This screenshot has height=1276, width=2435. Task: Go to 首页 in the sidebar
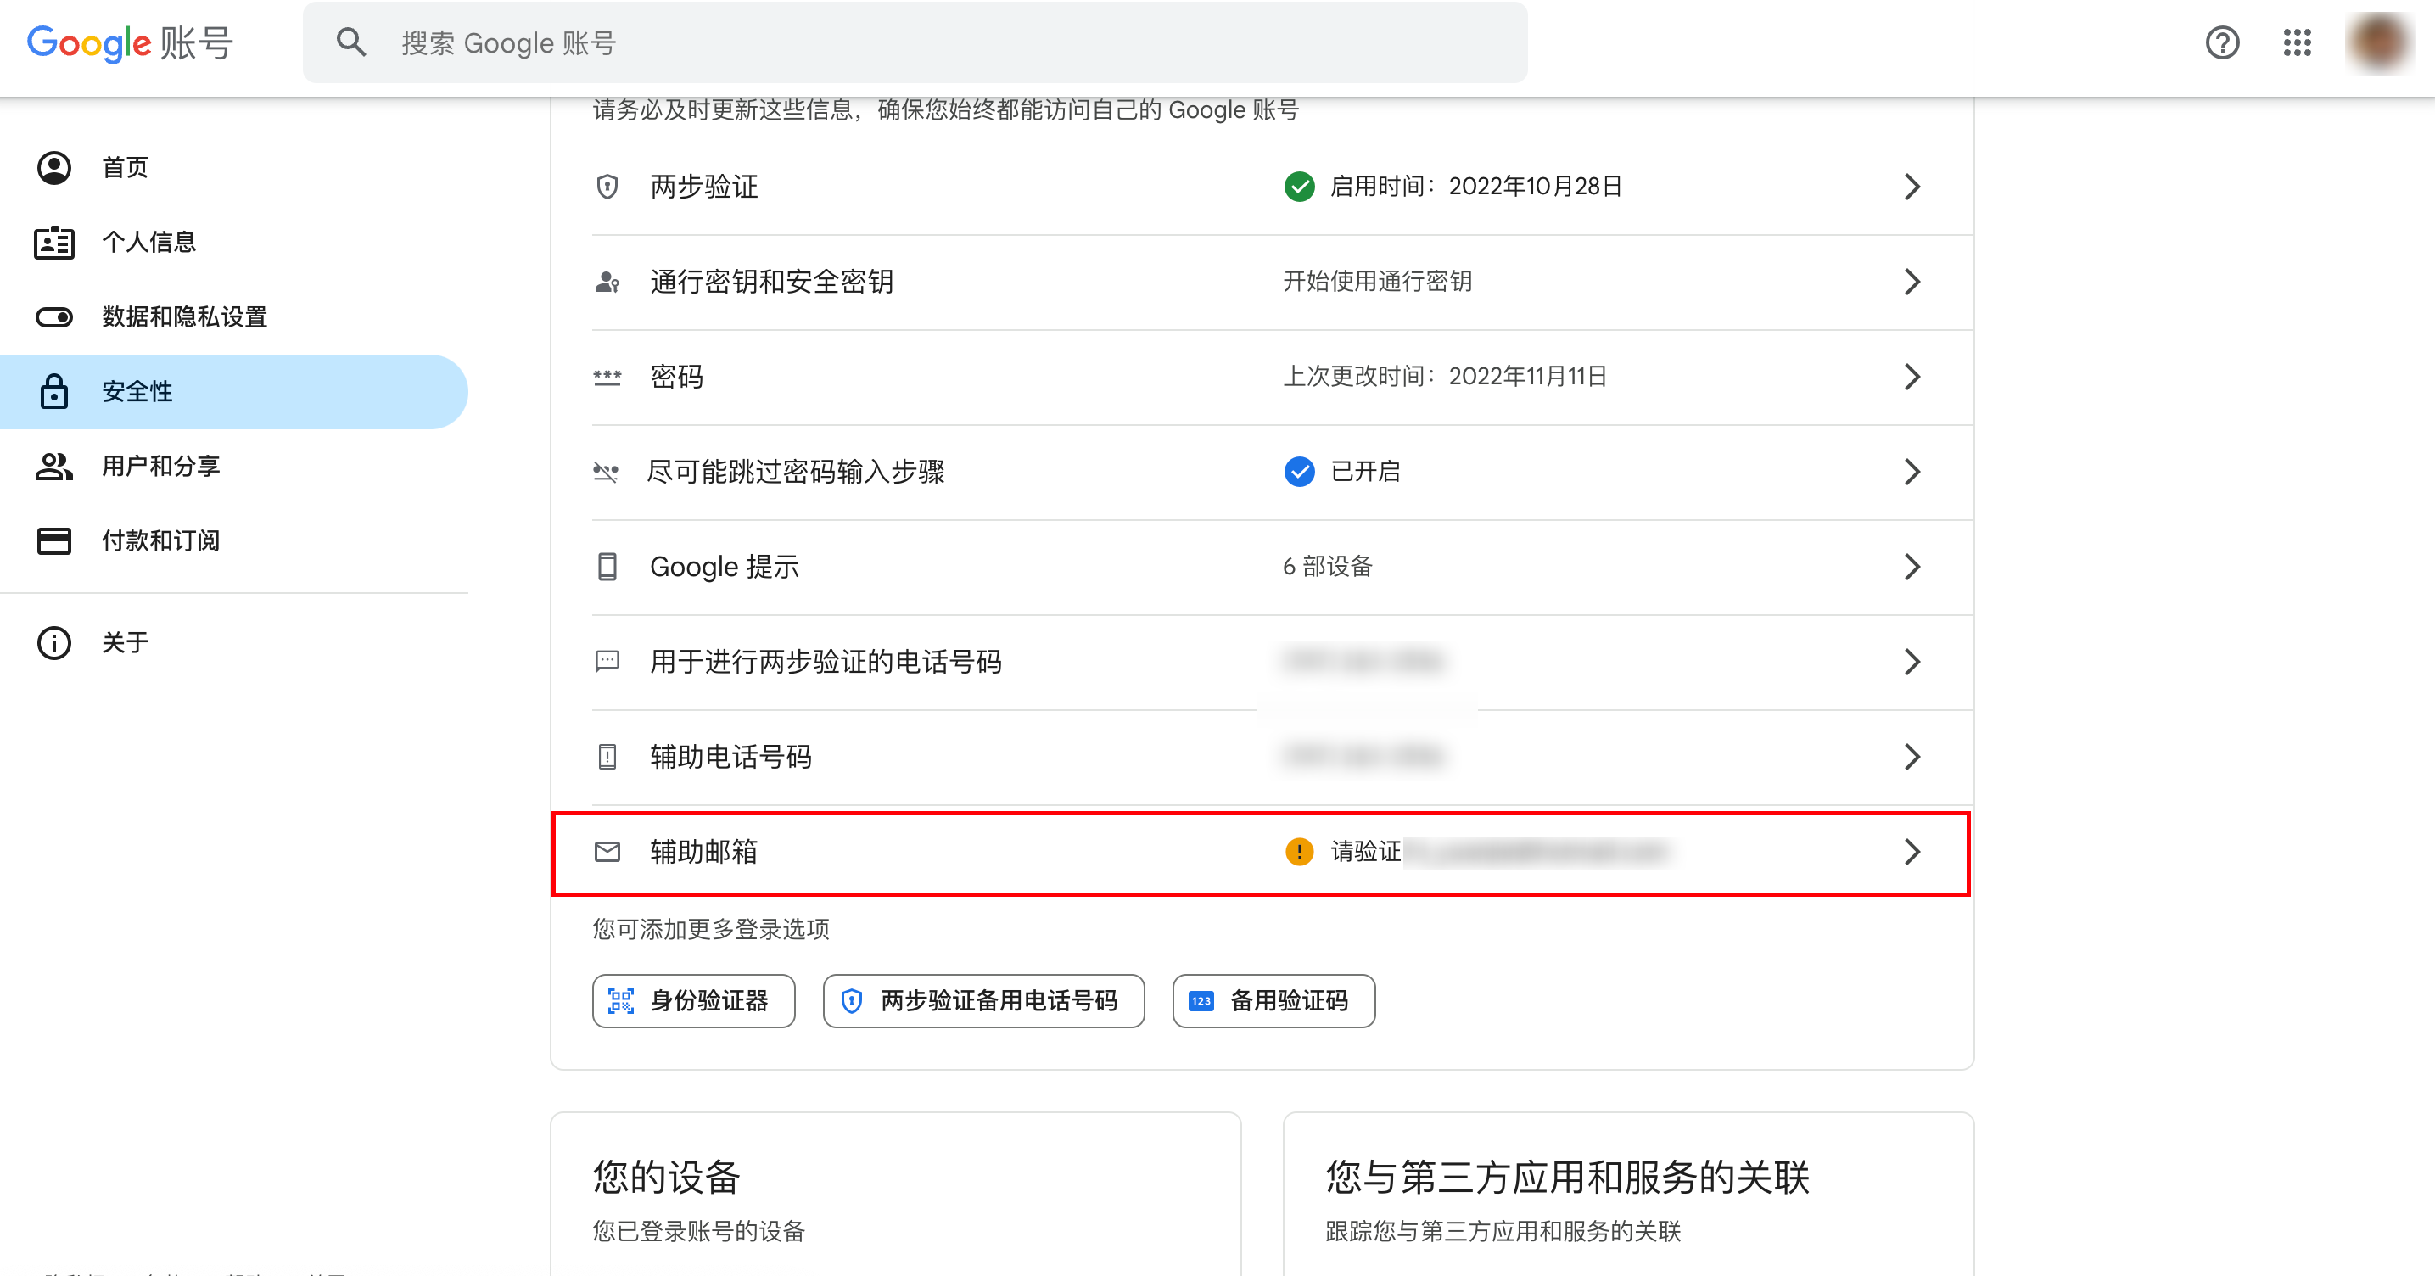pos(233,167)
